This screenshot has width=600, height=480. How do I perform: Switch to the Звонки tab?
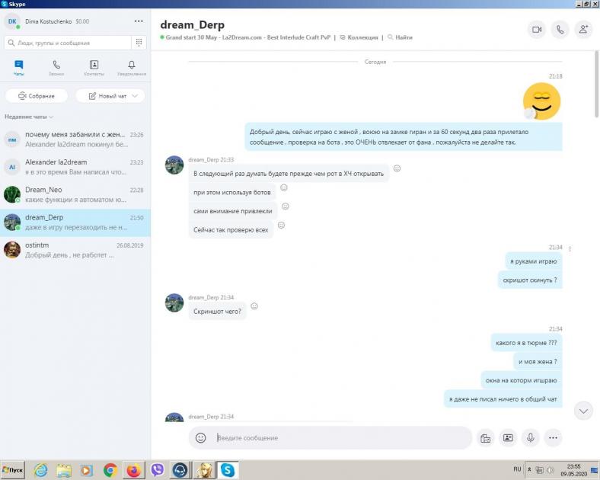56,68
